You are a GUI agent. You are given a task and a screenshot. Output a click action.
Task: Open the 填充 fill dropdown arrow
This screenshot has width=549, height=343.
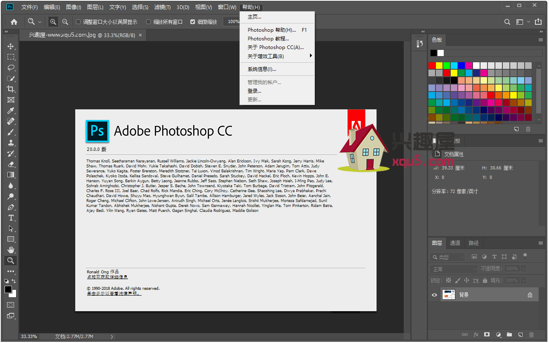(x=523, y=280)
